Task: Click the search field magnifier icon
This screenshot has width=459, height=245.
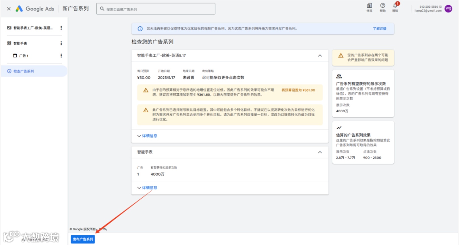Action: [x=102, y=9]
